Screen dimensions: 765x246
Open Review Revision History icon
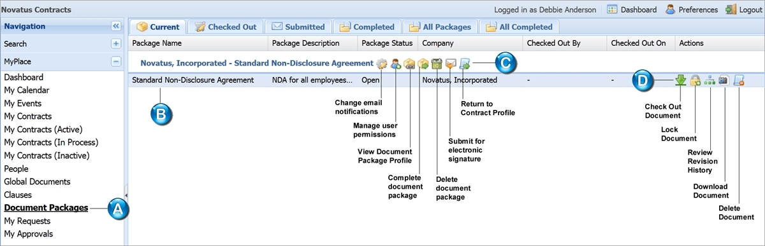click(x=710, y=80)
